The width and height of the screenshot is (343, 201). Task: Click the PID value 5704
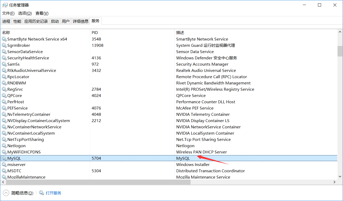click(x=96, y=158)
